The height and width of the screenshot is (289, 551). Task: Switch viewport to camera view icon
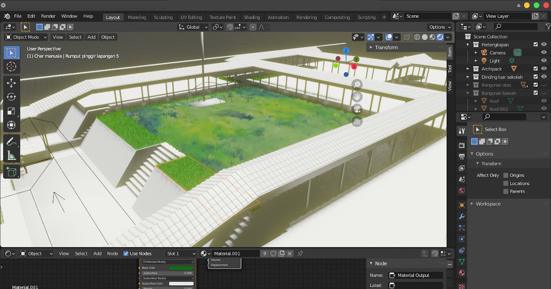coord(358,110)
